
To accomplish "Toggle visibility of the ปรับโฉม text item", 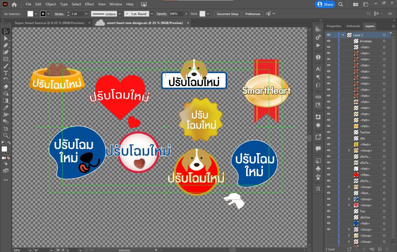I will coord(329,217).
